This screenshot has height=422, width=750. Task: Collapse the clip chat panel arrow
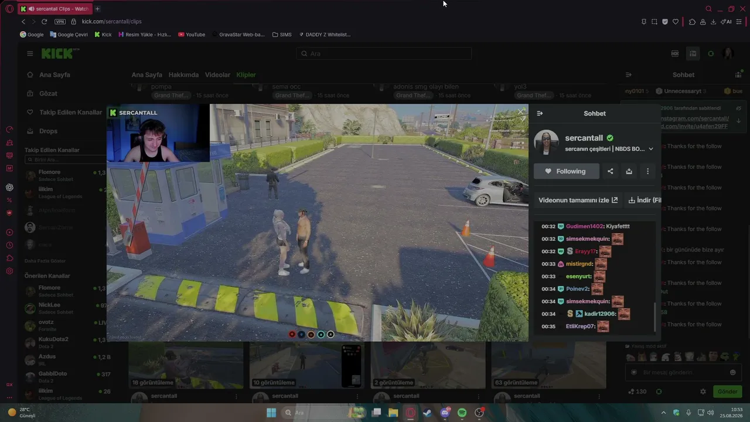coord(540,114)
